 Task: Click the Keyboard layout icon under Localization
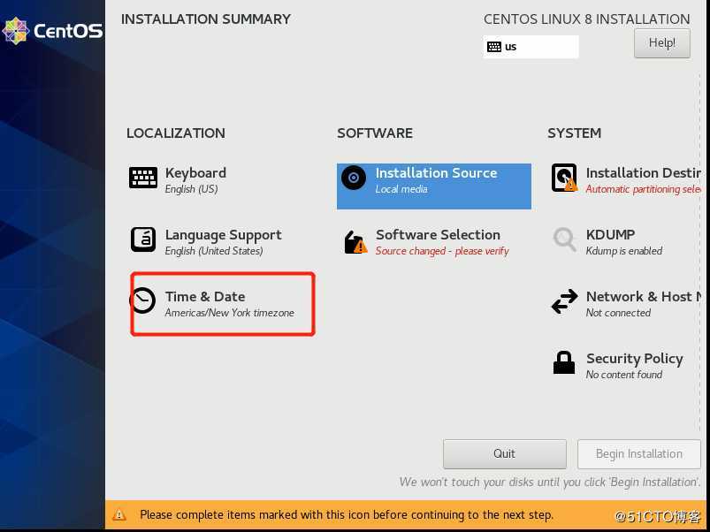click(x=143, y=178)
